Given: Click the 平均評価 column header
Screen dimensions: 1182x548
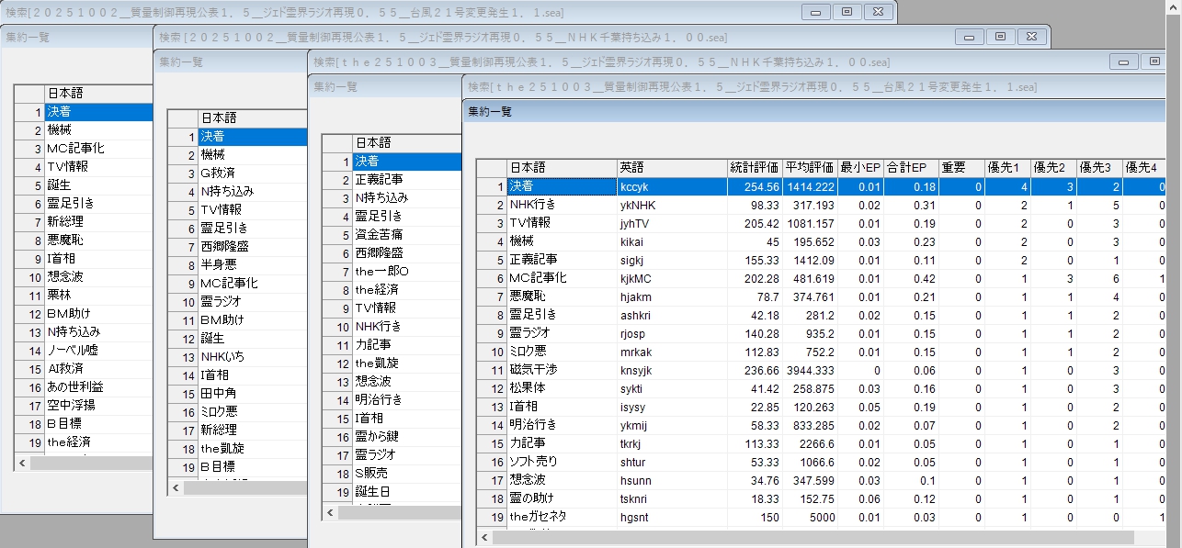Looking at the screenshot, I should tap(810, 168).
